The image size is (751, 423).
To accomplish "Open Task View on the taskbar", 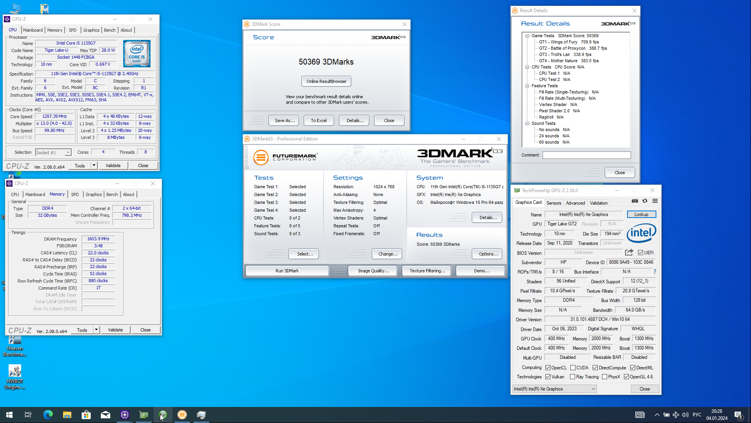I will 28,415.
